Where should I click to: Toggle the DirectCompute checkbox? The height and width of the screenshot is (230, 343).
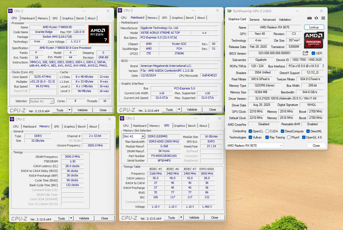click(283, 131)
